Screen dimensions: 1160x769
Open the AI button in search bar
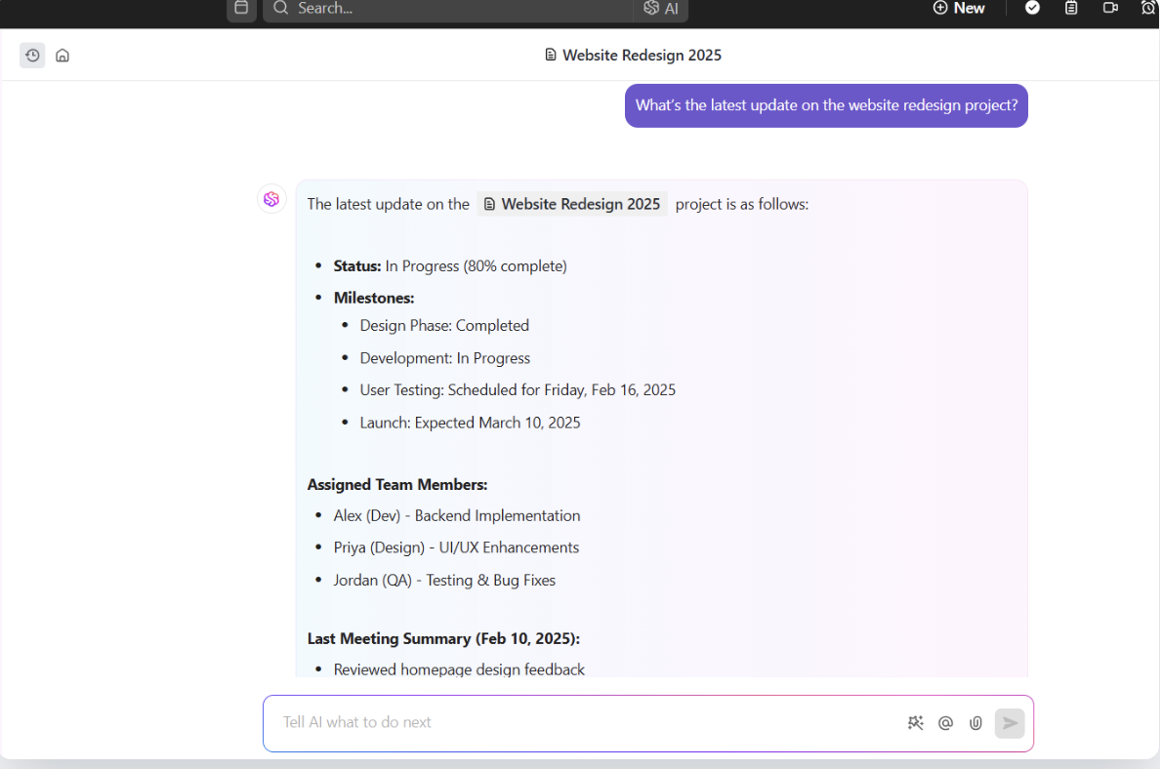(x=661, y=8)
